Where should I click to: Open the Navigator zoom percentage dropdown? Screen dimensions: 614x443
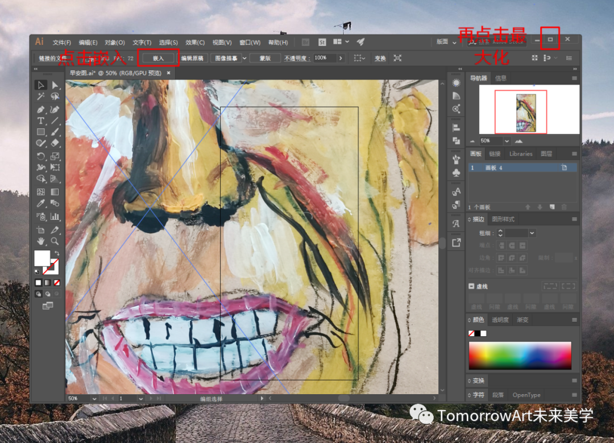click(x=507, y=141)
